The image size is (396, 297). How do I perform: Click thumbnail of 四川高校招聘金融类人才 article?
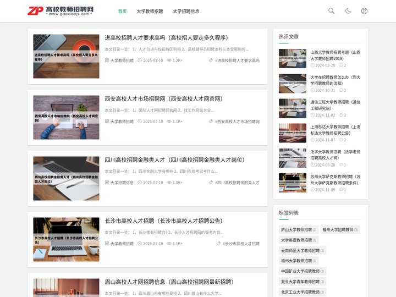pos(66,179)
